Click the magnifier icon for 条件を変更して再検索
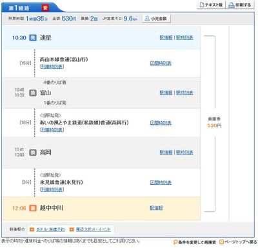 [175, 242]
